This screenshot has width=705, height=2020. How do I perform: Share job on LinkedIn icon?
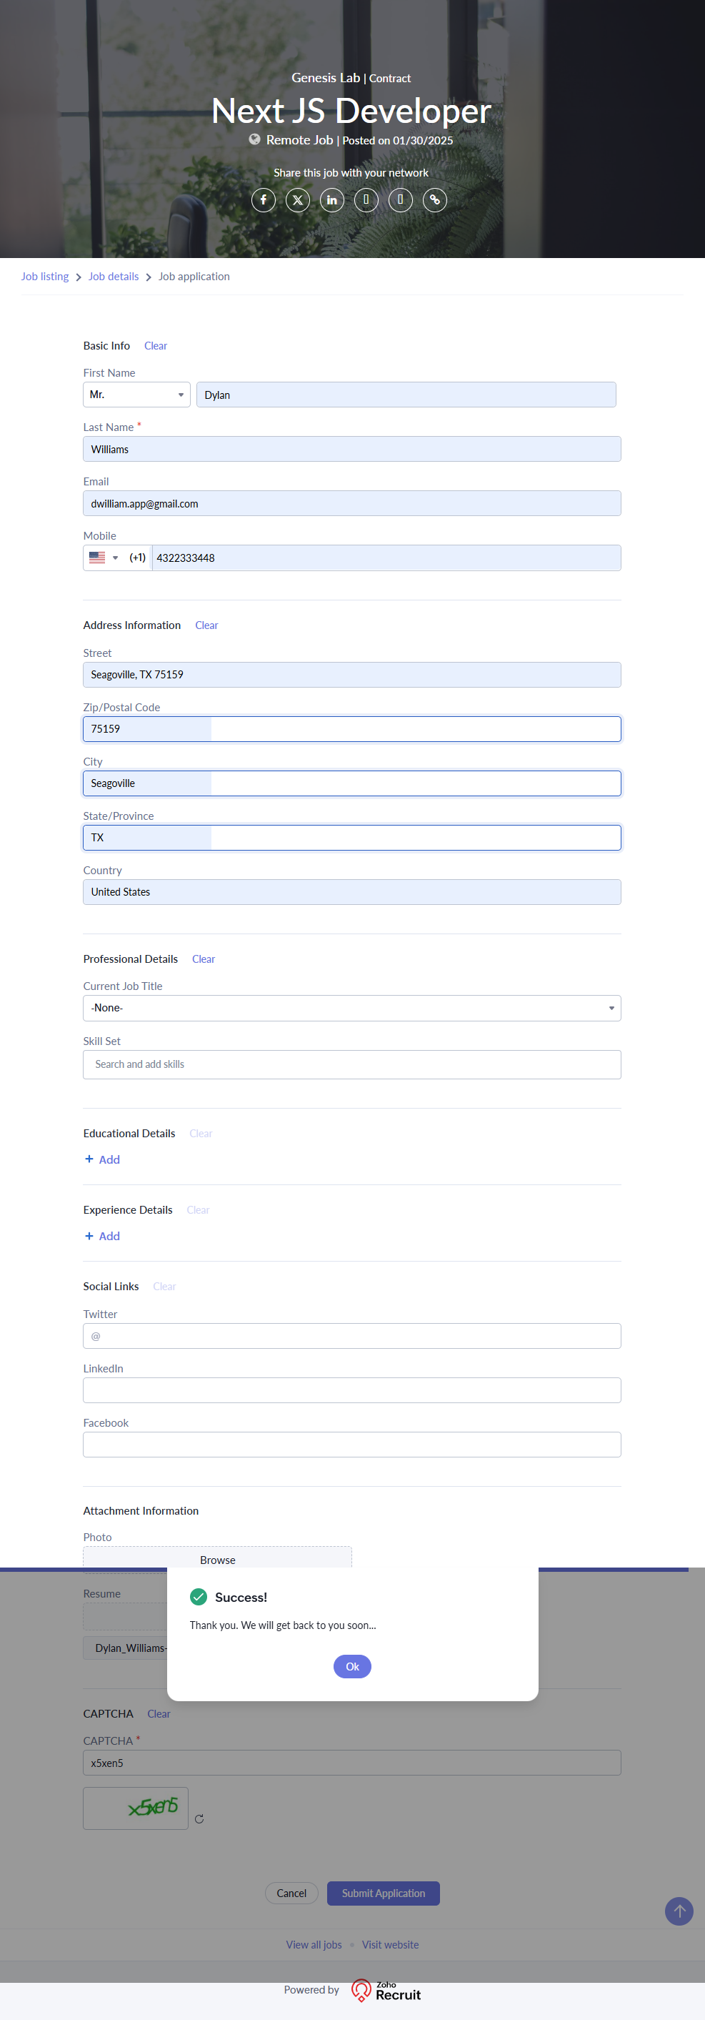coord(332,200)
